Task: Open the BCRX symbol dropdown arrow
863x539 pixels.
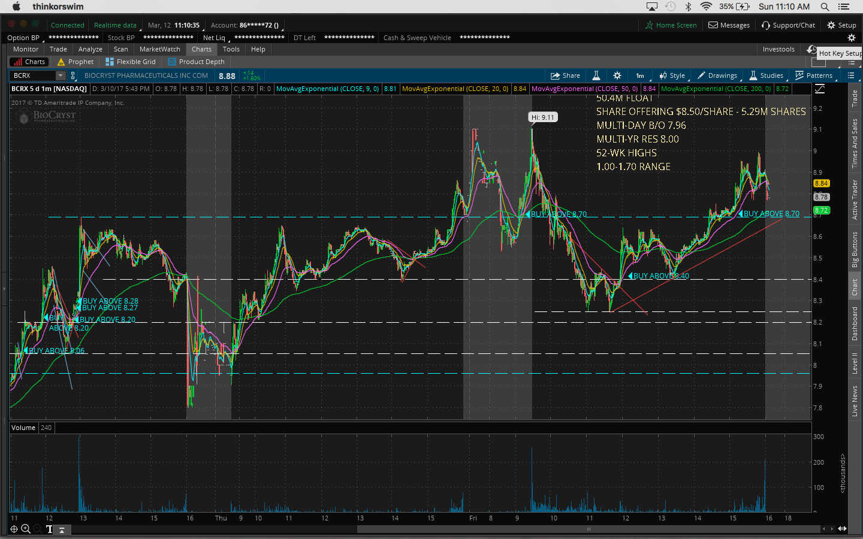Action: 61,75
